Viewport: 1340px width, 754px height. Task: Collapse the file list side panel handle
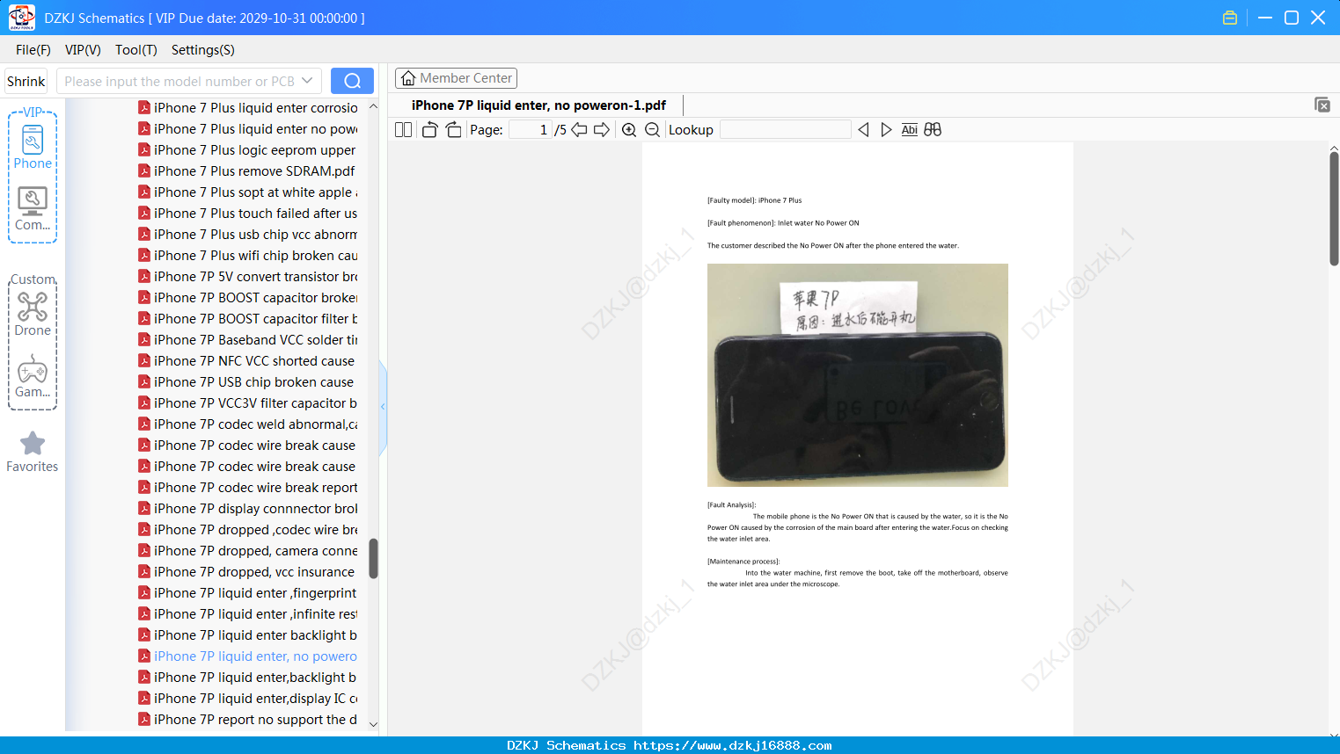pos(383,407)
